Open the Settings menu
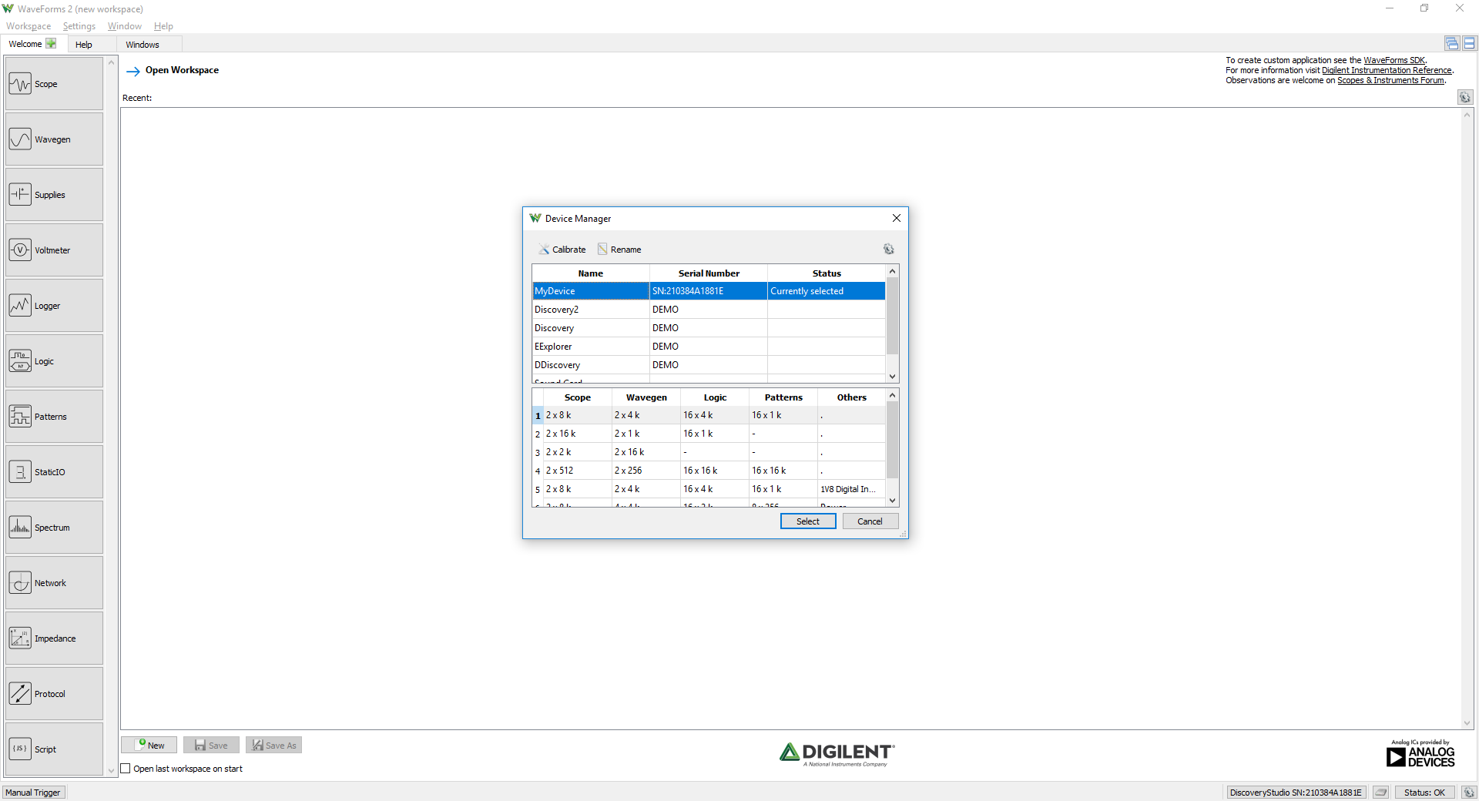Image resolution: width=1479 pixels, height=801 pixels. [x=79, y=26]
